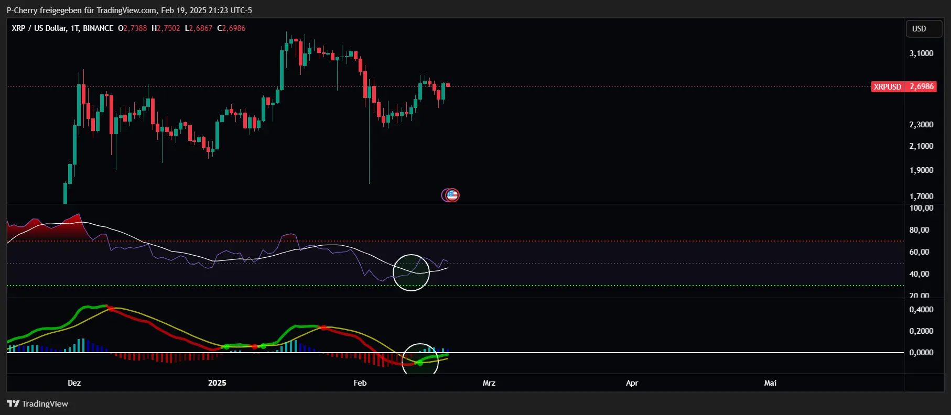The width and height of the screenshot is (951, 415).
Task: Click the high value H2,7502
Action: pos(166,28)
